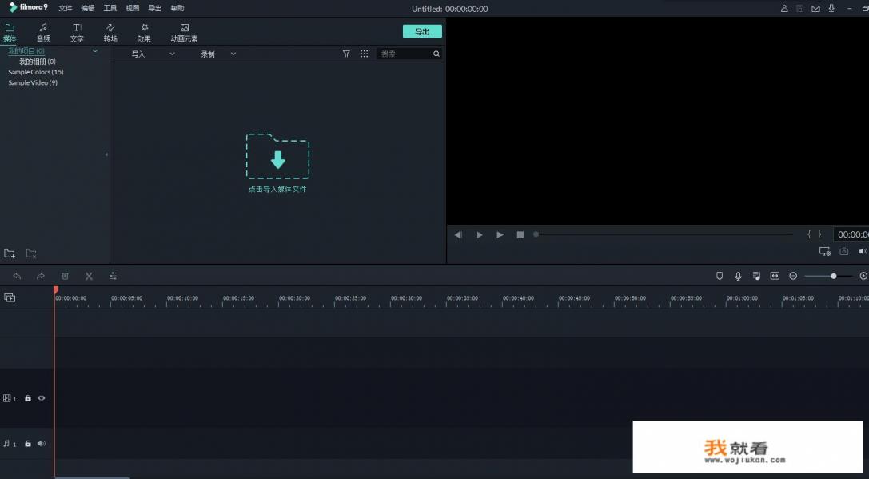Open the 录制 record dropdown
The image size is (869, 479).
point(218,54)
